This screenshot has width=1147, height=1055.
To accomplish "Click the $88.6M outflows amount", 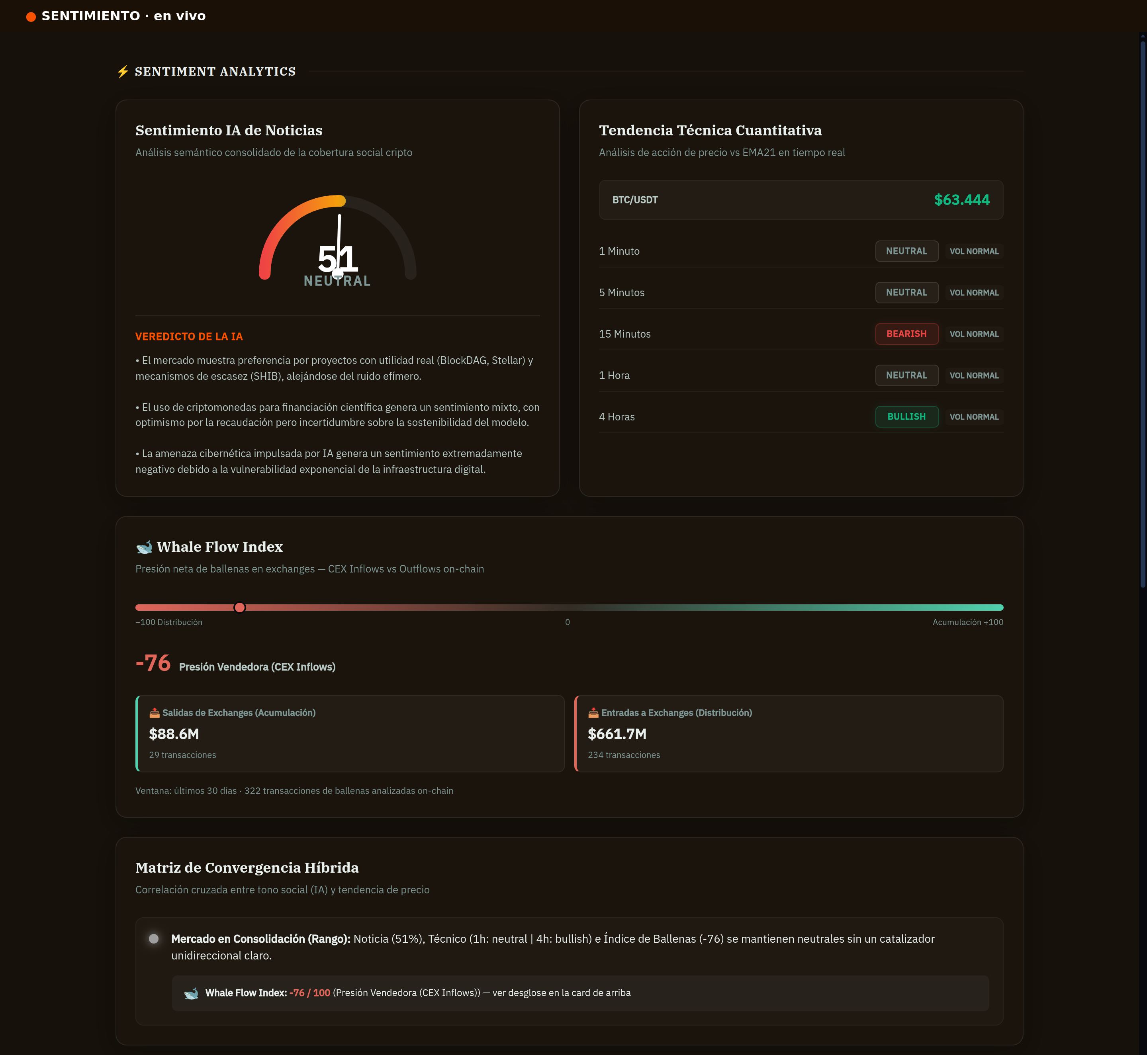I will tap(174, 734).
